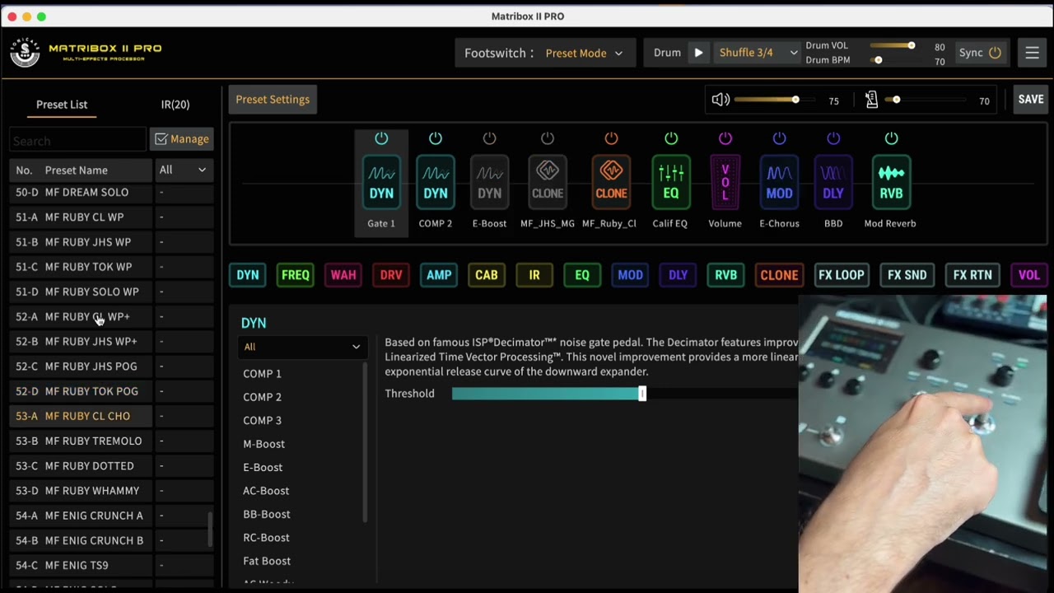Choose the DRV effect category
The width and height of the screenshot is (1054, 593).
[x=391, y=275]
